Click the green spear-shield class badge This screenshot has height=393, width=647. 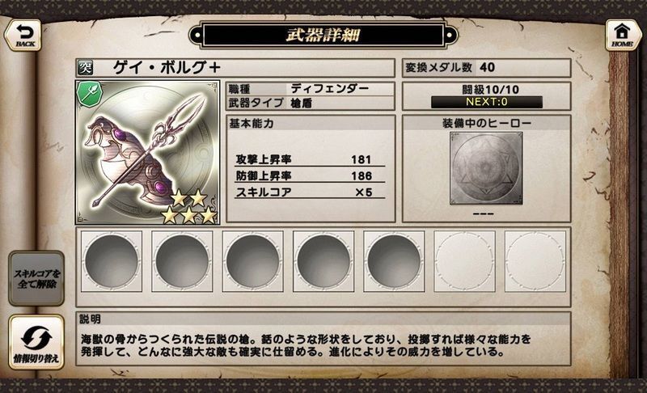click(x=89, y=94)
